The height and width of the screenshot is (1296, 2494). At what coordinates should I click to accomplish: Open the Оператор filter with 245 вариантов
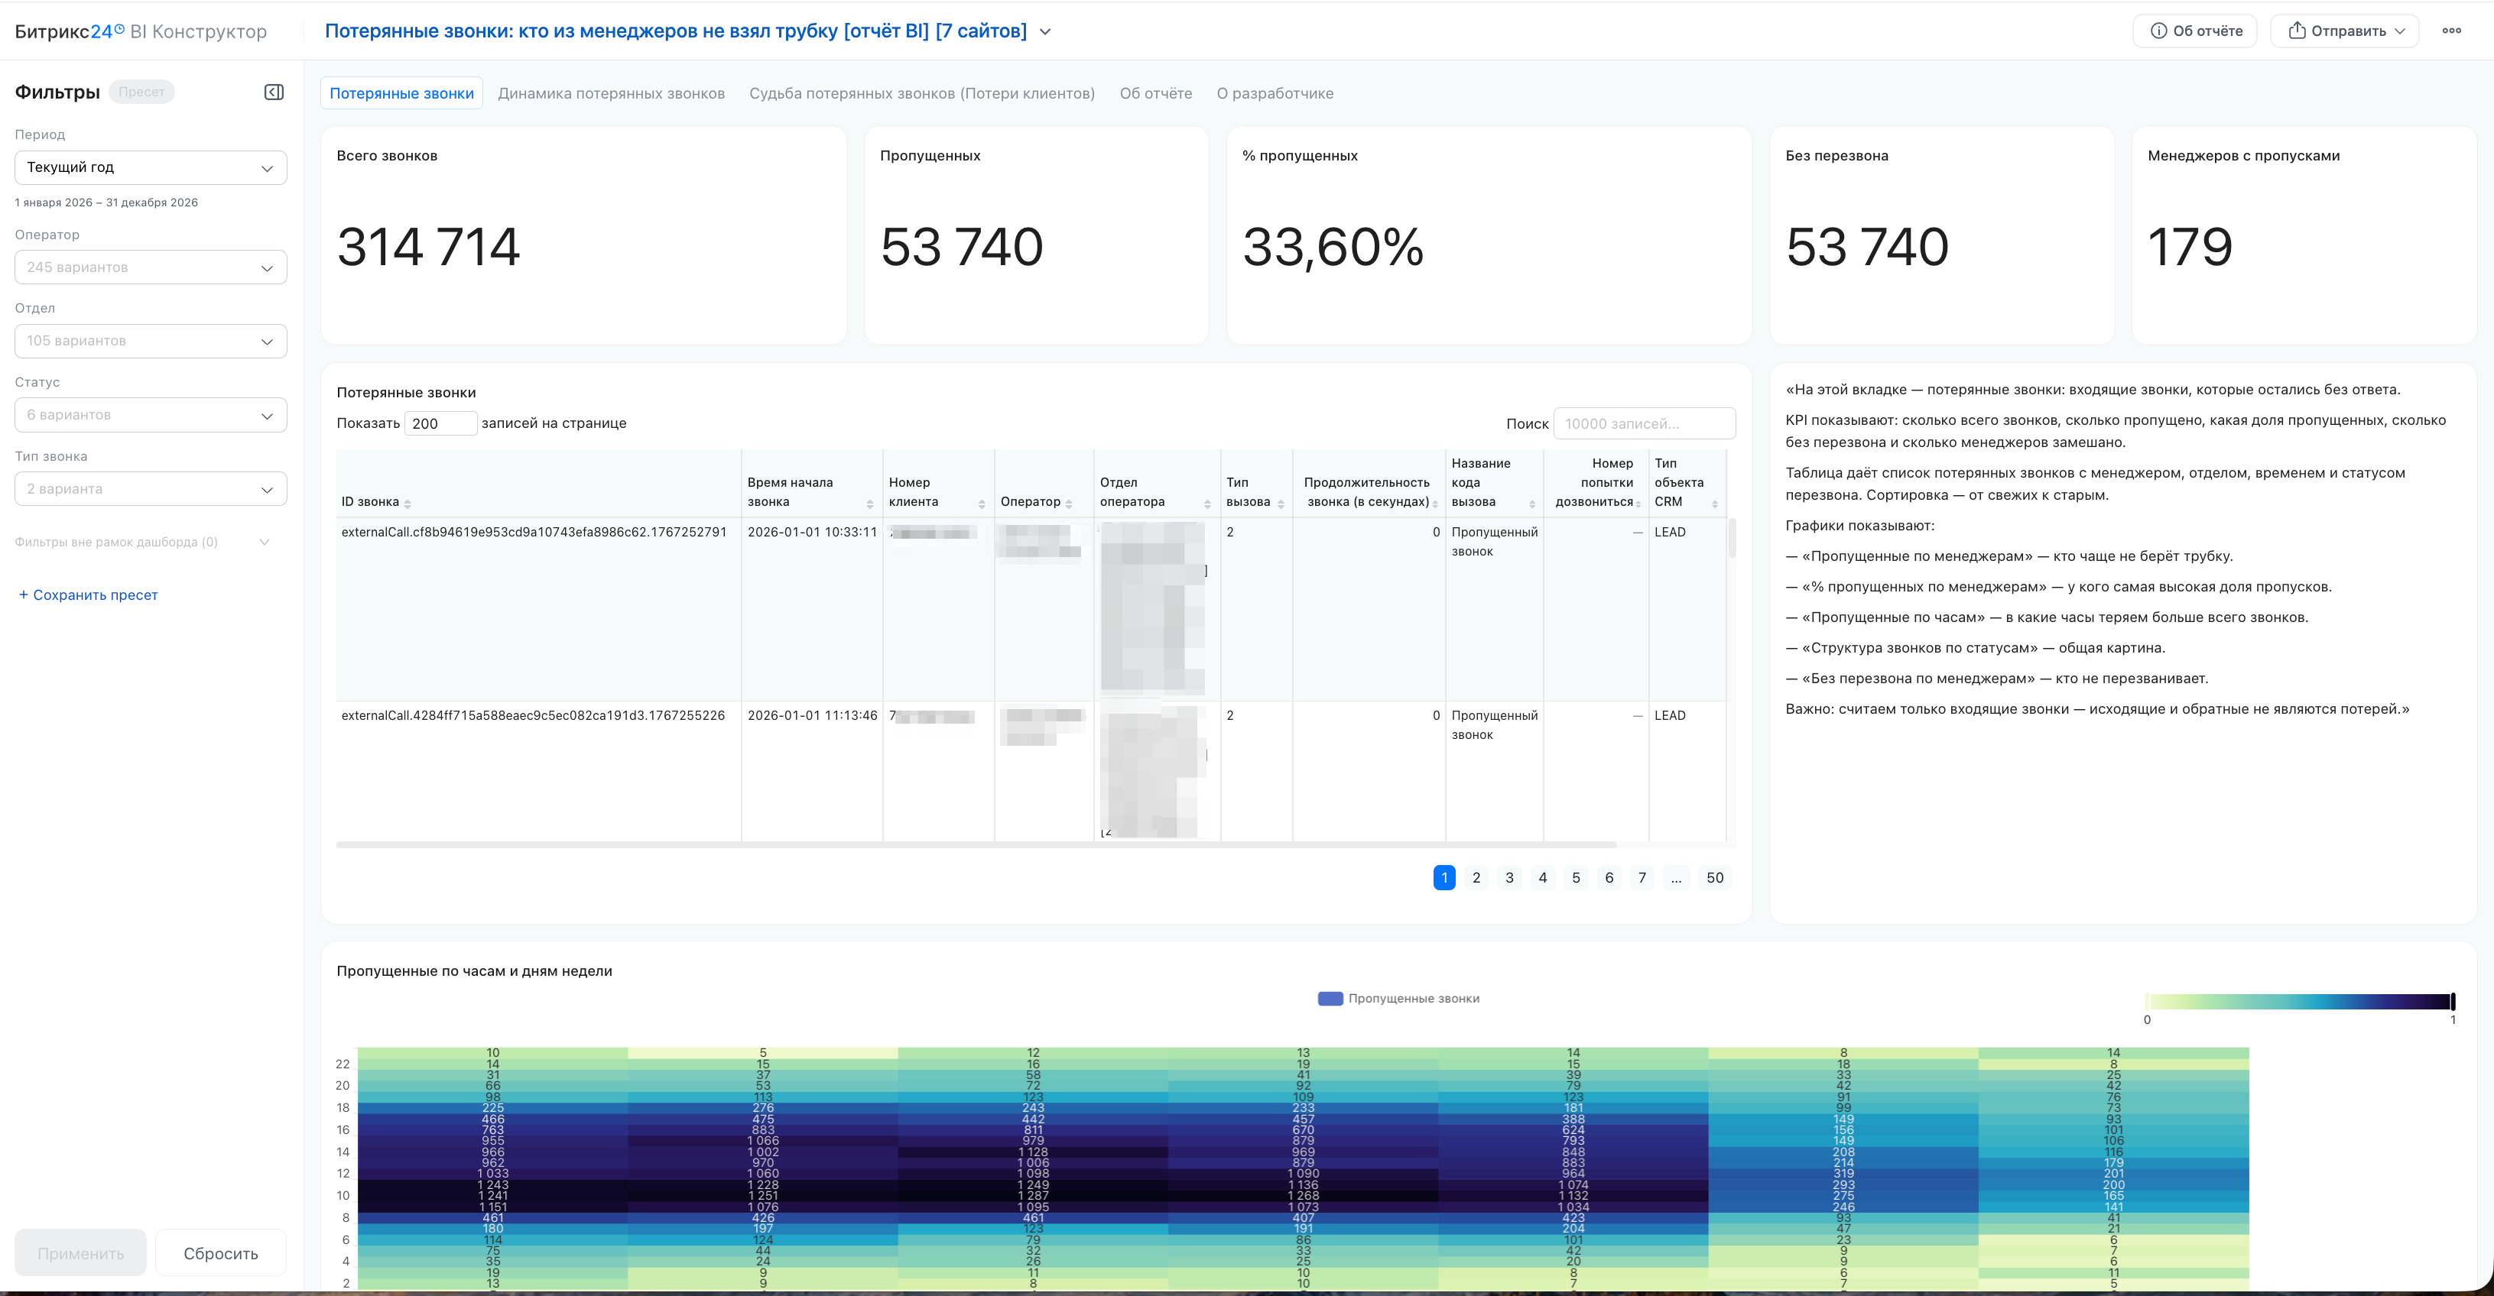click(151, 267)
